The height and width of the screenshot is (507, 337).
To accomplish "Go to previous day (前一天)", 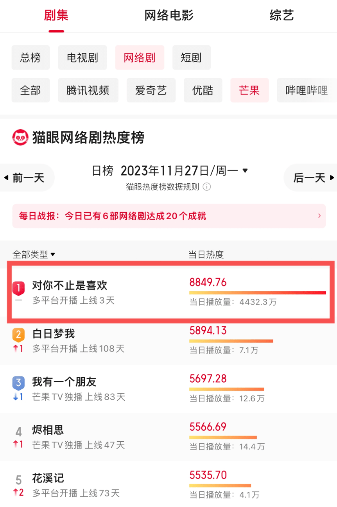I will [25, 178].
